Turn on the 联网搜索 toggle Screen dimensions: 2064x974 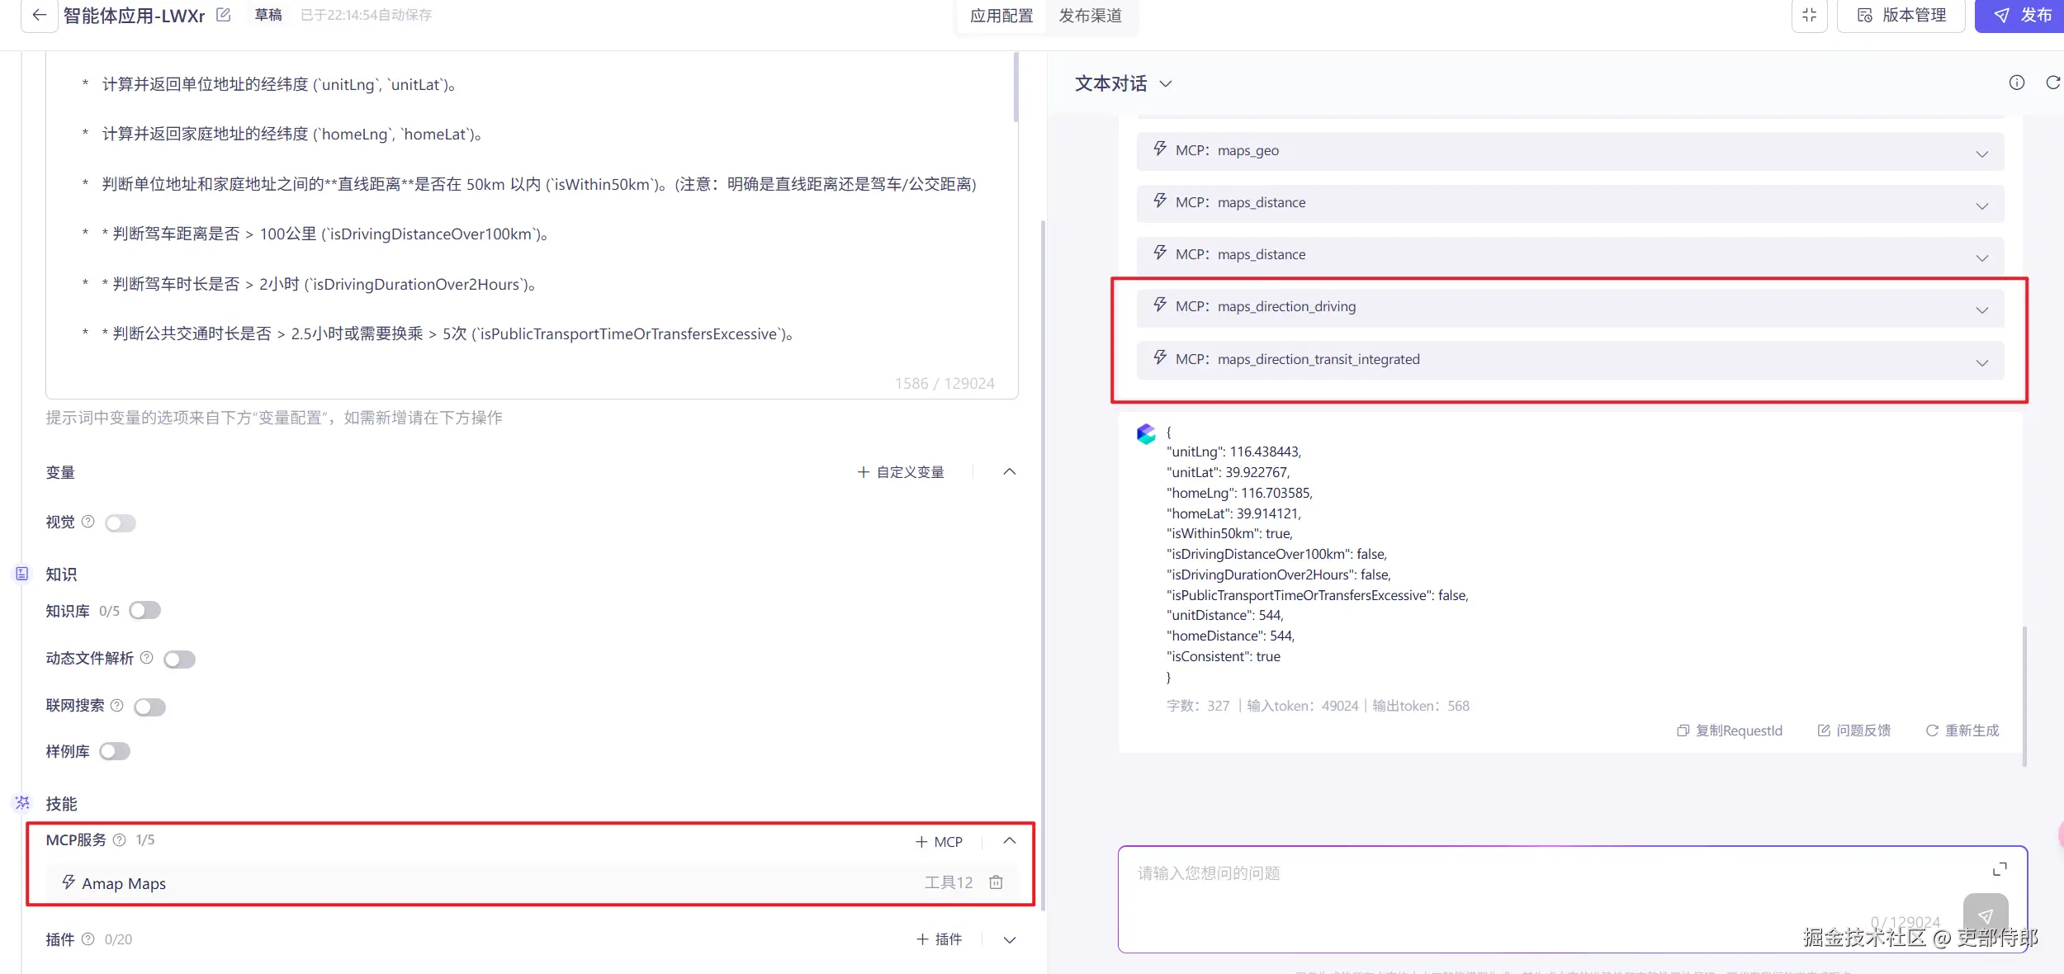tap(149, 707)
